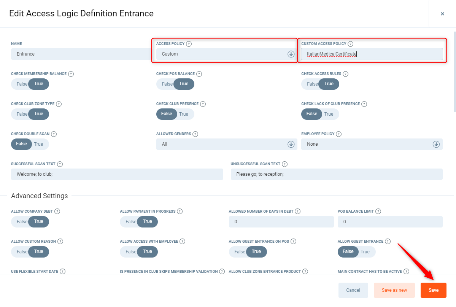Click help icon next to Access Policy

[189, 44]
